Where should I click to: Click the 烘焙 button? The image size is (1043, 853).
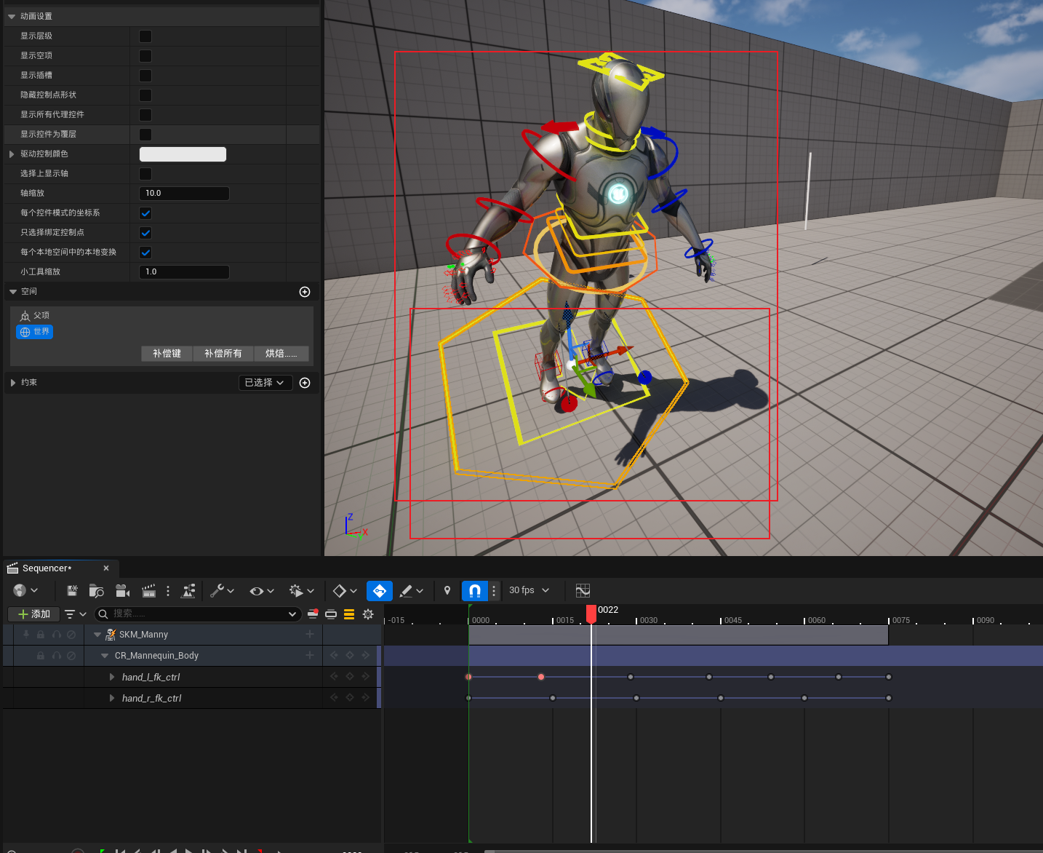(281, 354)
